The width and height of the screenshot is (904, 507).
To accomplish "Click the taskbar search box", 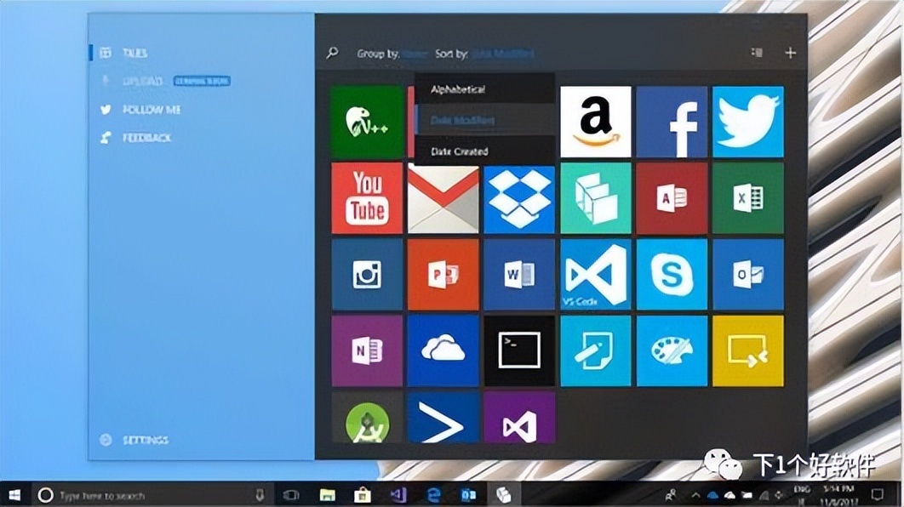I will (151, 495).
